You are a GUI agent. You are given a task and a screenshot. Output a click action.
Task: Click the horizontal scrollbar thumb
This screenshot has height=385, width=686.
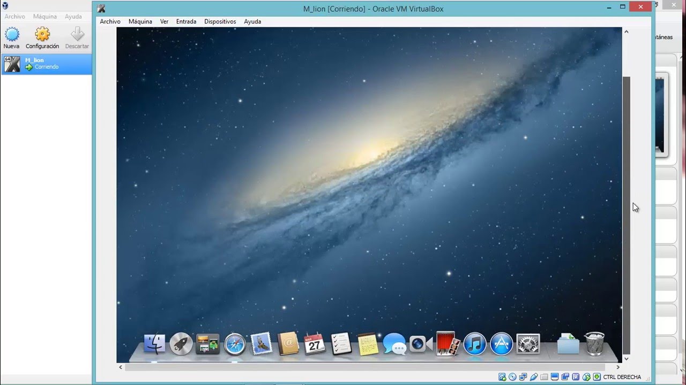(x=364, y=367)
